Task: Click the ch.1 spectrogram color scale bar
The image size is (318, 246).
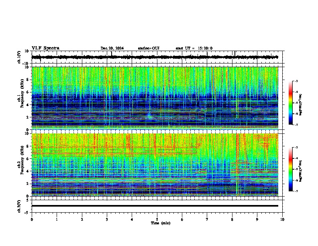Action: point(291,103)
